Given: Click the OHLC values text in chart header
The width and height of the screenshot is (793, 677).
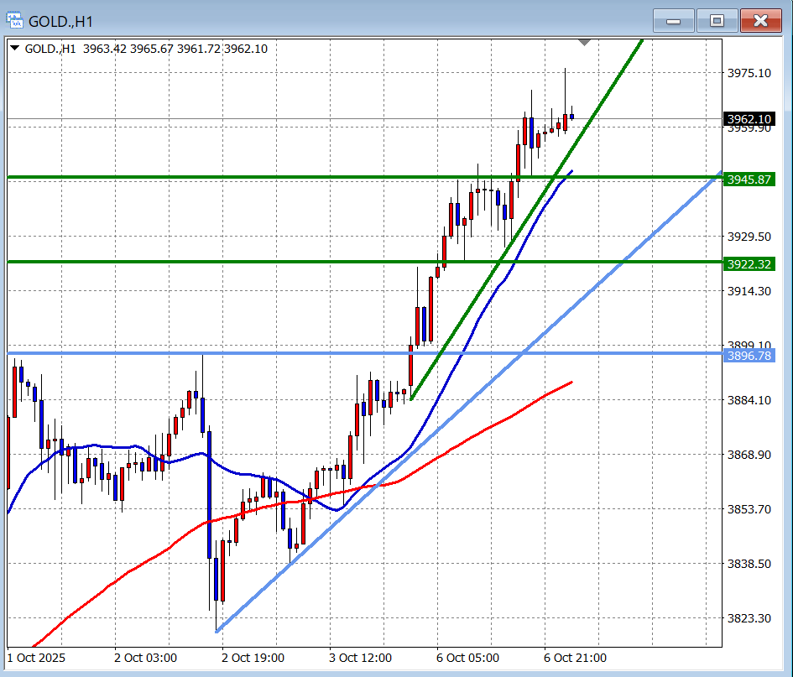Looking at the screenshot, I should tap(174, 49).
